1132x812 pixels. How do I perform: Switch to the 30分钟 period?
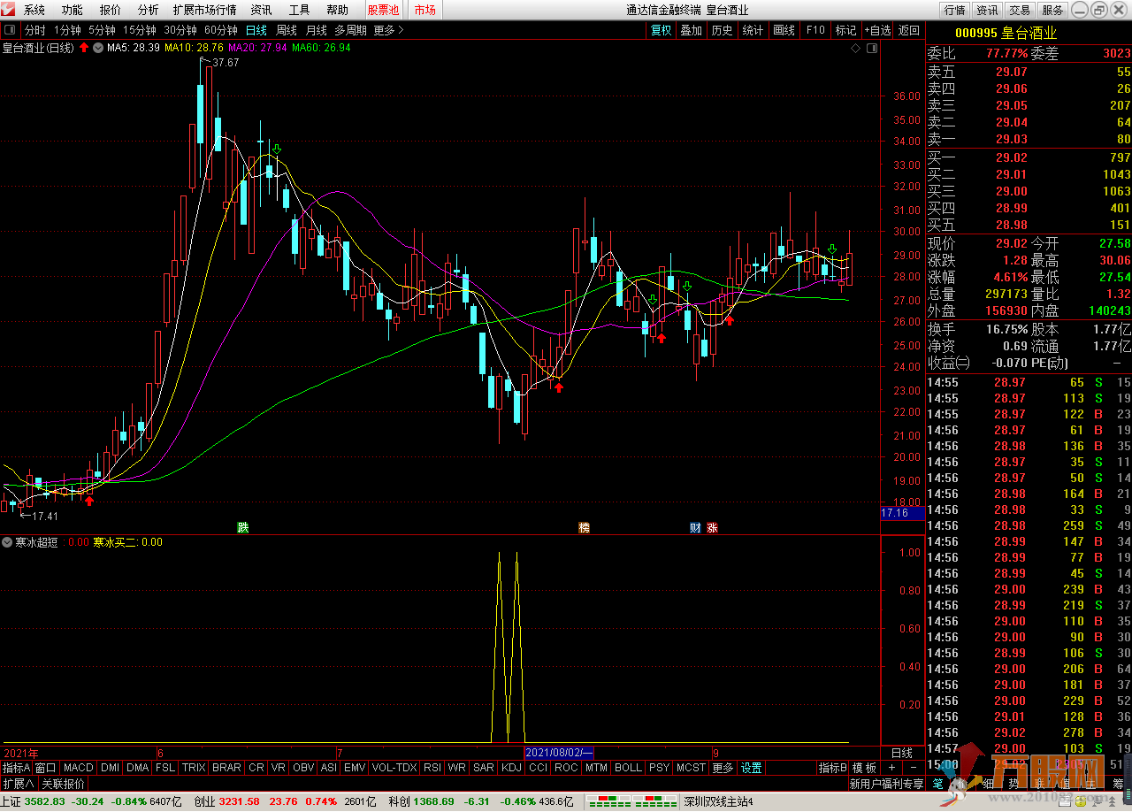(180, 30)
